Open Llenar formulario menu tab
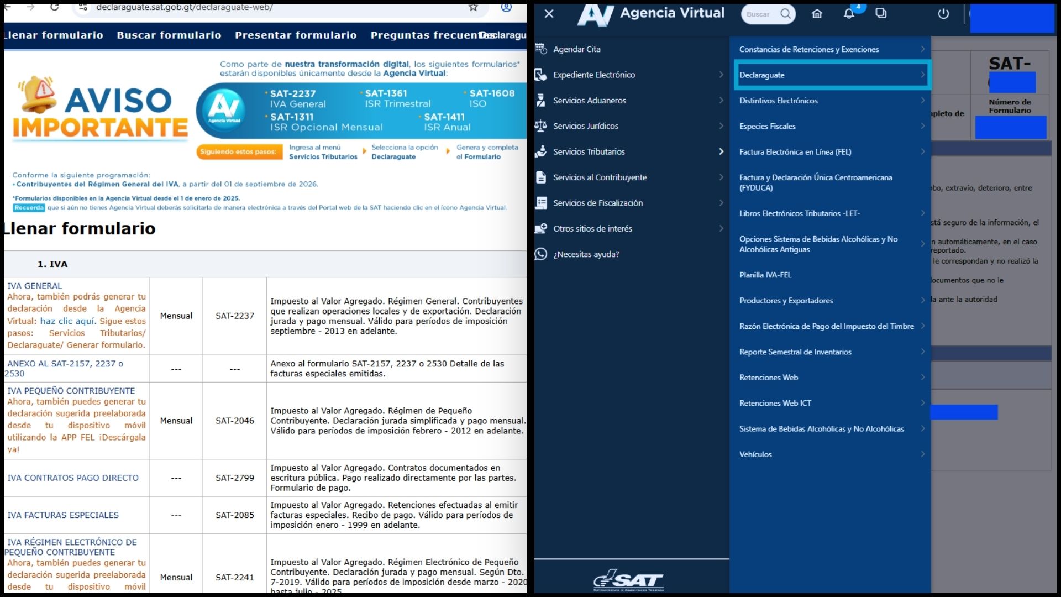This screenshot has width=1061, height=597. 53,35
